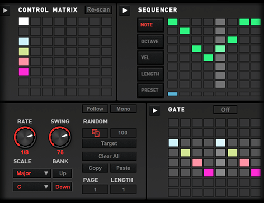Toggle the Mono button
The image size is (264, 203).
123,109
